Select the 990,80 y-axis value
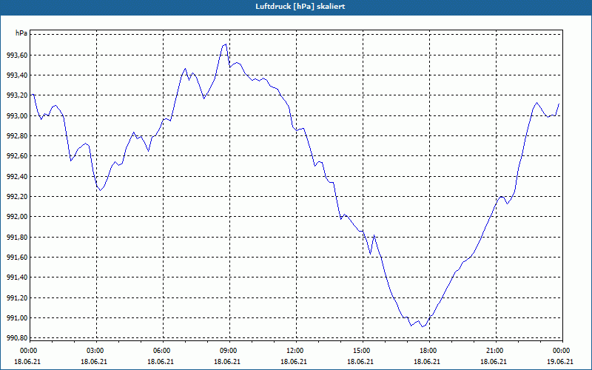Image resolution: width=592 pixels, height=370 pixels. 16,338
